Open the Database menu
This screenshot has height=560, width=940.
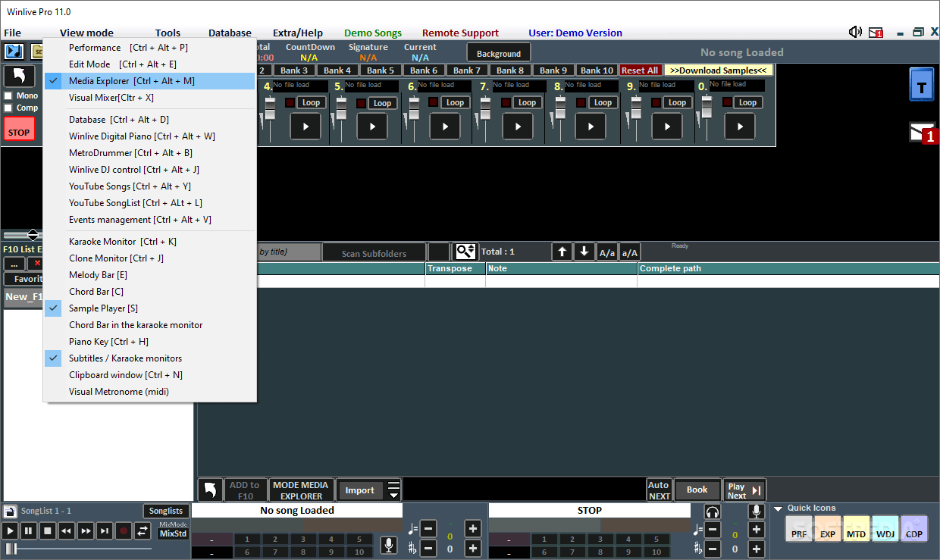(x=230, y=33)
